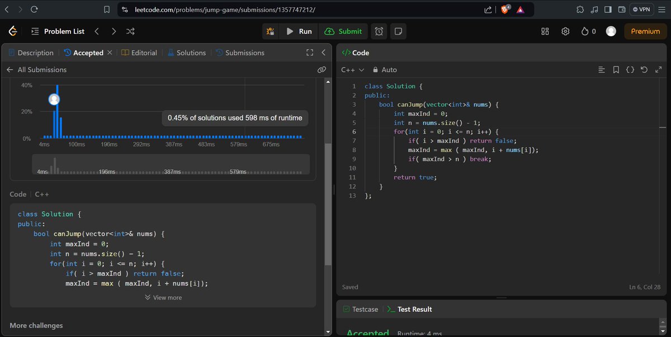This screenshot has width=671, height=337.
Task: Click the Brave Rewards triangle icon
Action: click(x=520, y=10)
